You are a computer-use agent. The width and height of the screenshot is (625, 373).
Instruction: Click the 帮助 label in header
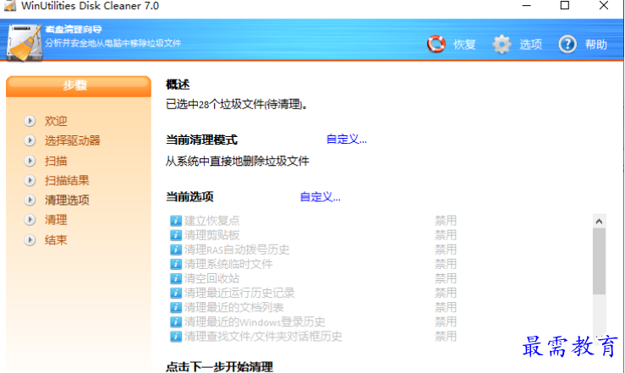pos(596,44)
